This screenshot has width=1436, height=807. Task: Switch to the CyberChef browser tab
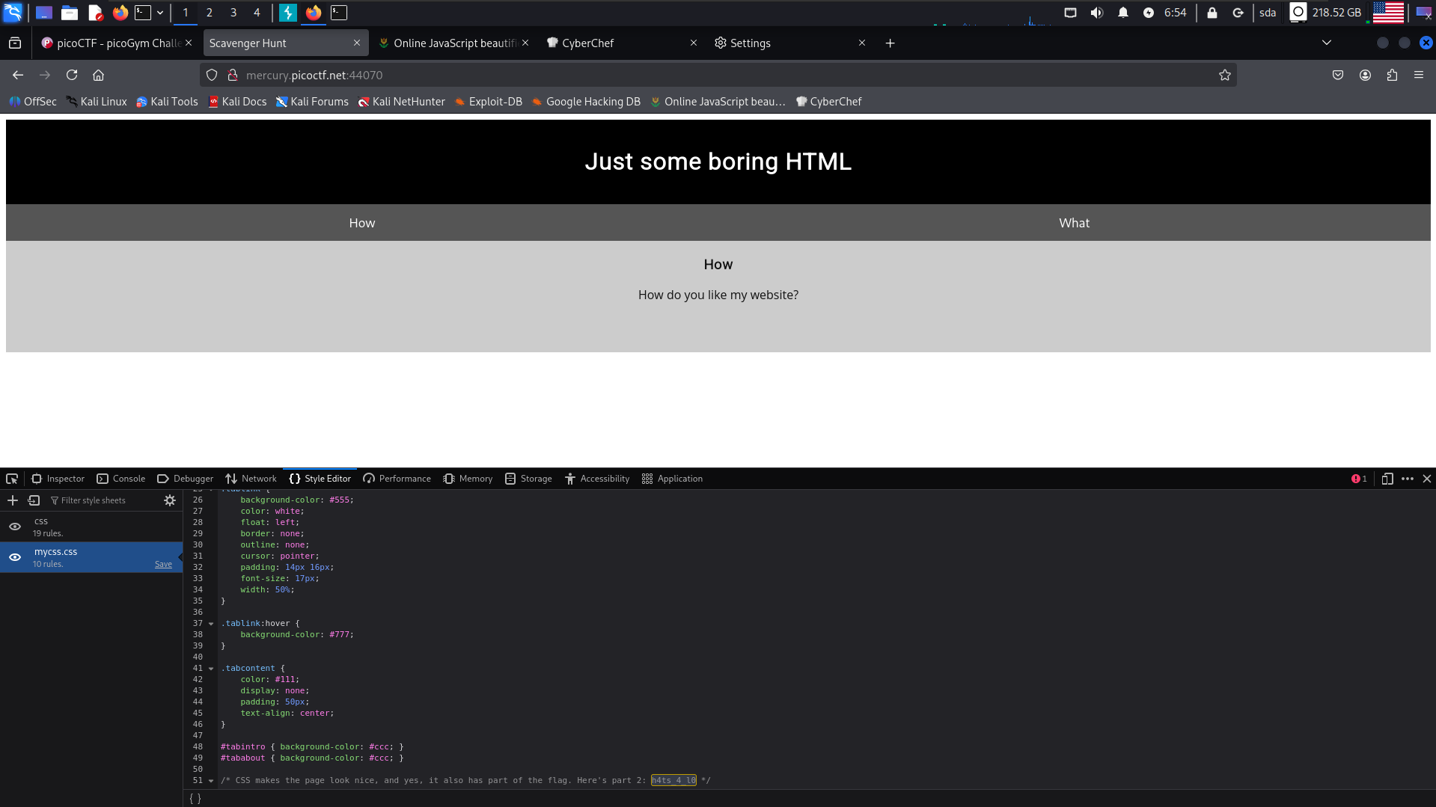point(587,43)
